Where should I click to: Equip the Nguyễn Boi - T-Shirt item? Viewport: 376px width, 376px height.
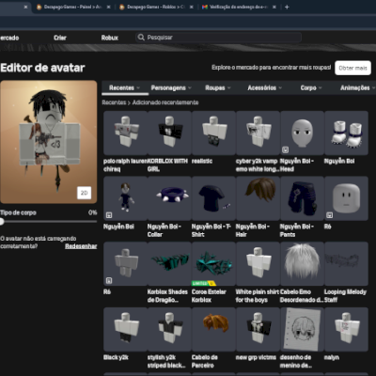213,198
